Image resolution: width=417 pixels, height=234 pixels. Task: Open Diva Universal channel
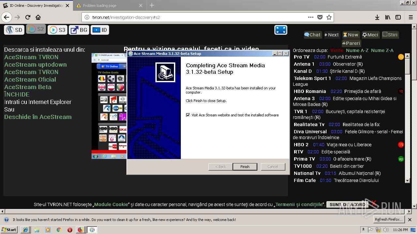(x=310, y=132)
